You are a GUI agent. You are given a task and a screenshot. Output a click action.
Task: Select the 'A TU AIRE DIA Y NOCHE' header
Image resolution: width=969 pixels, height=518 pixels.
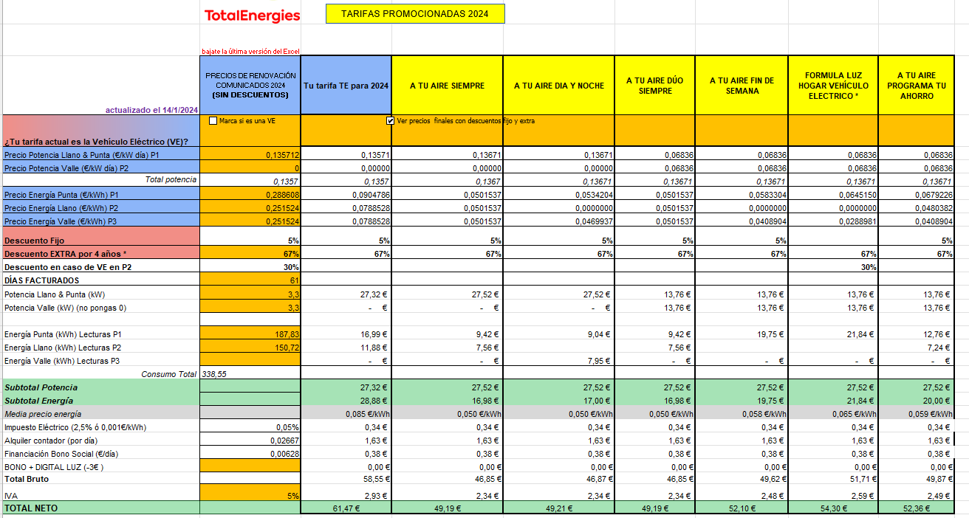coord(559,86)
